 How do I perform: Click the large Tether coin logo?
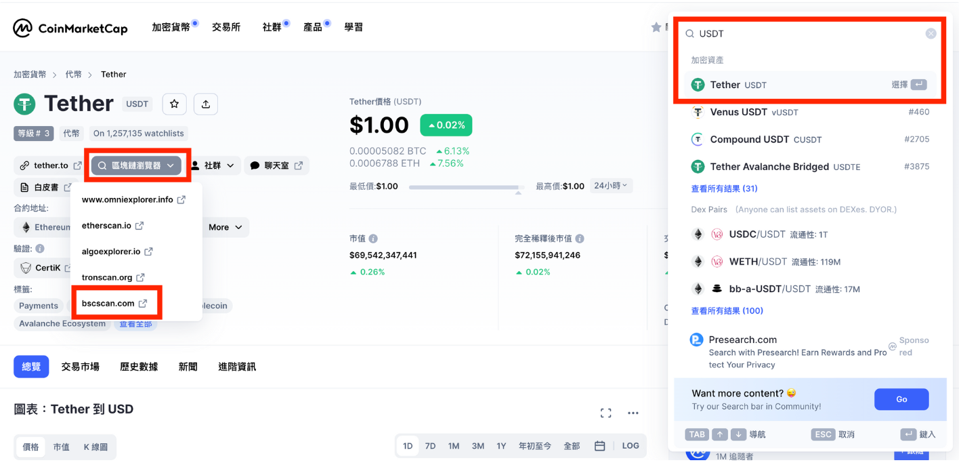[x=25, y=104]
